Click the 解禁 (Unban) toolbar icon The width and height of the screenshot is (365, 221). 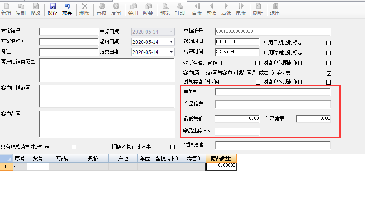pos(148,9)
